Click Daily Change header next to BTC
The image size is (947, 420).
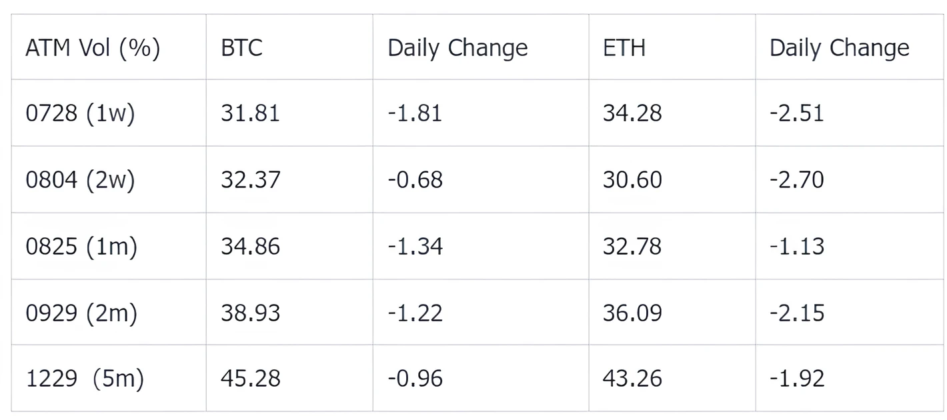(457, 48)
